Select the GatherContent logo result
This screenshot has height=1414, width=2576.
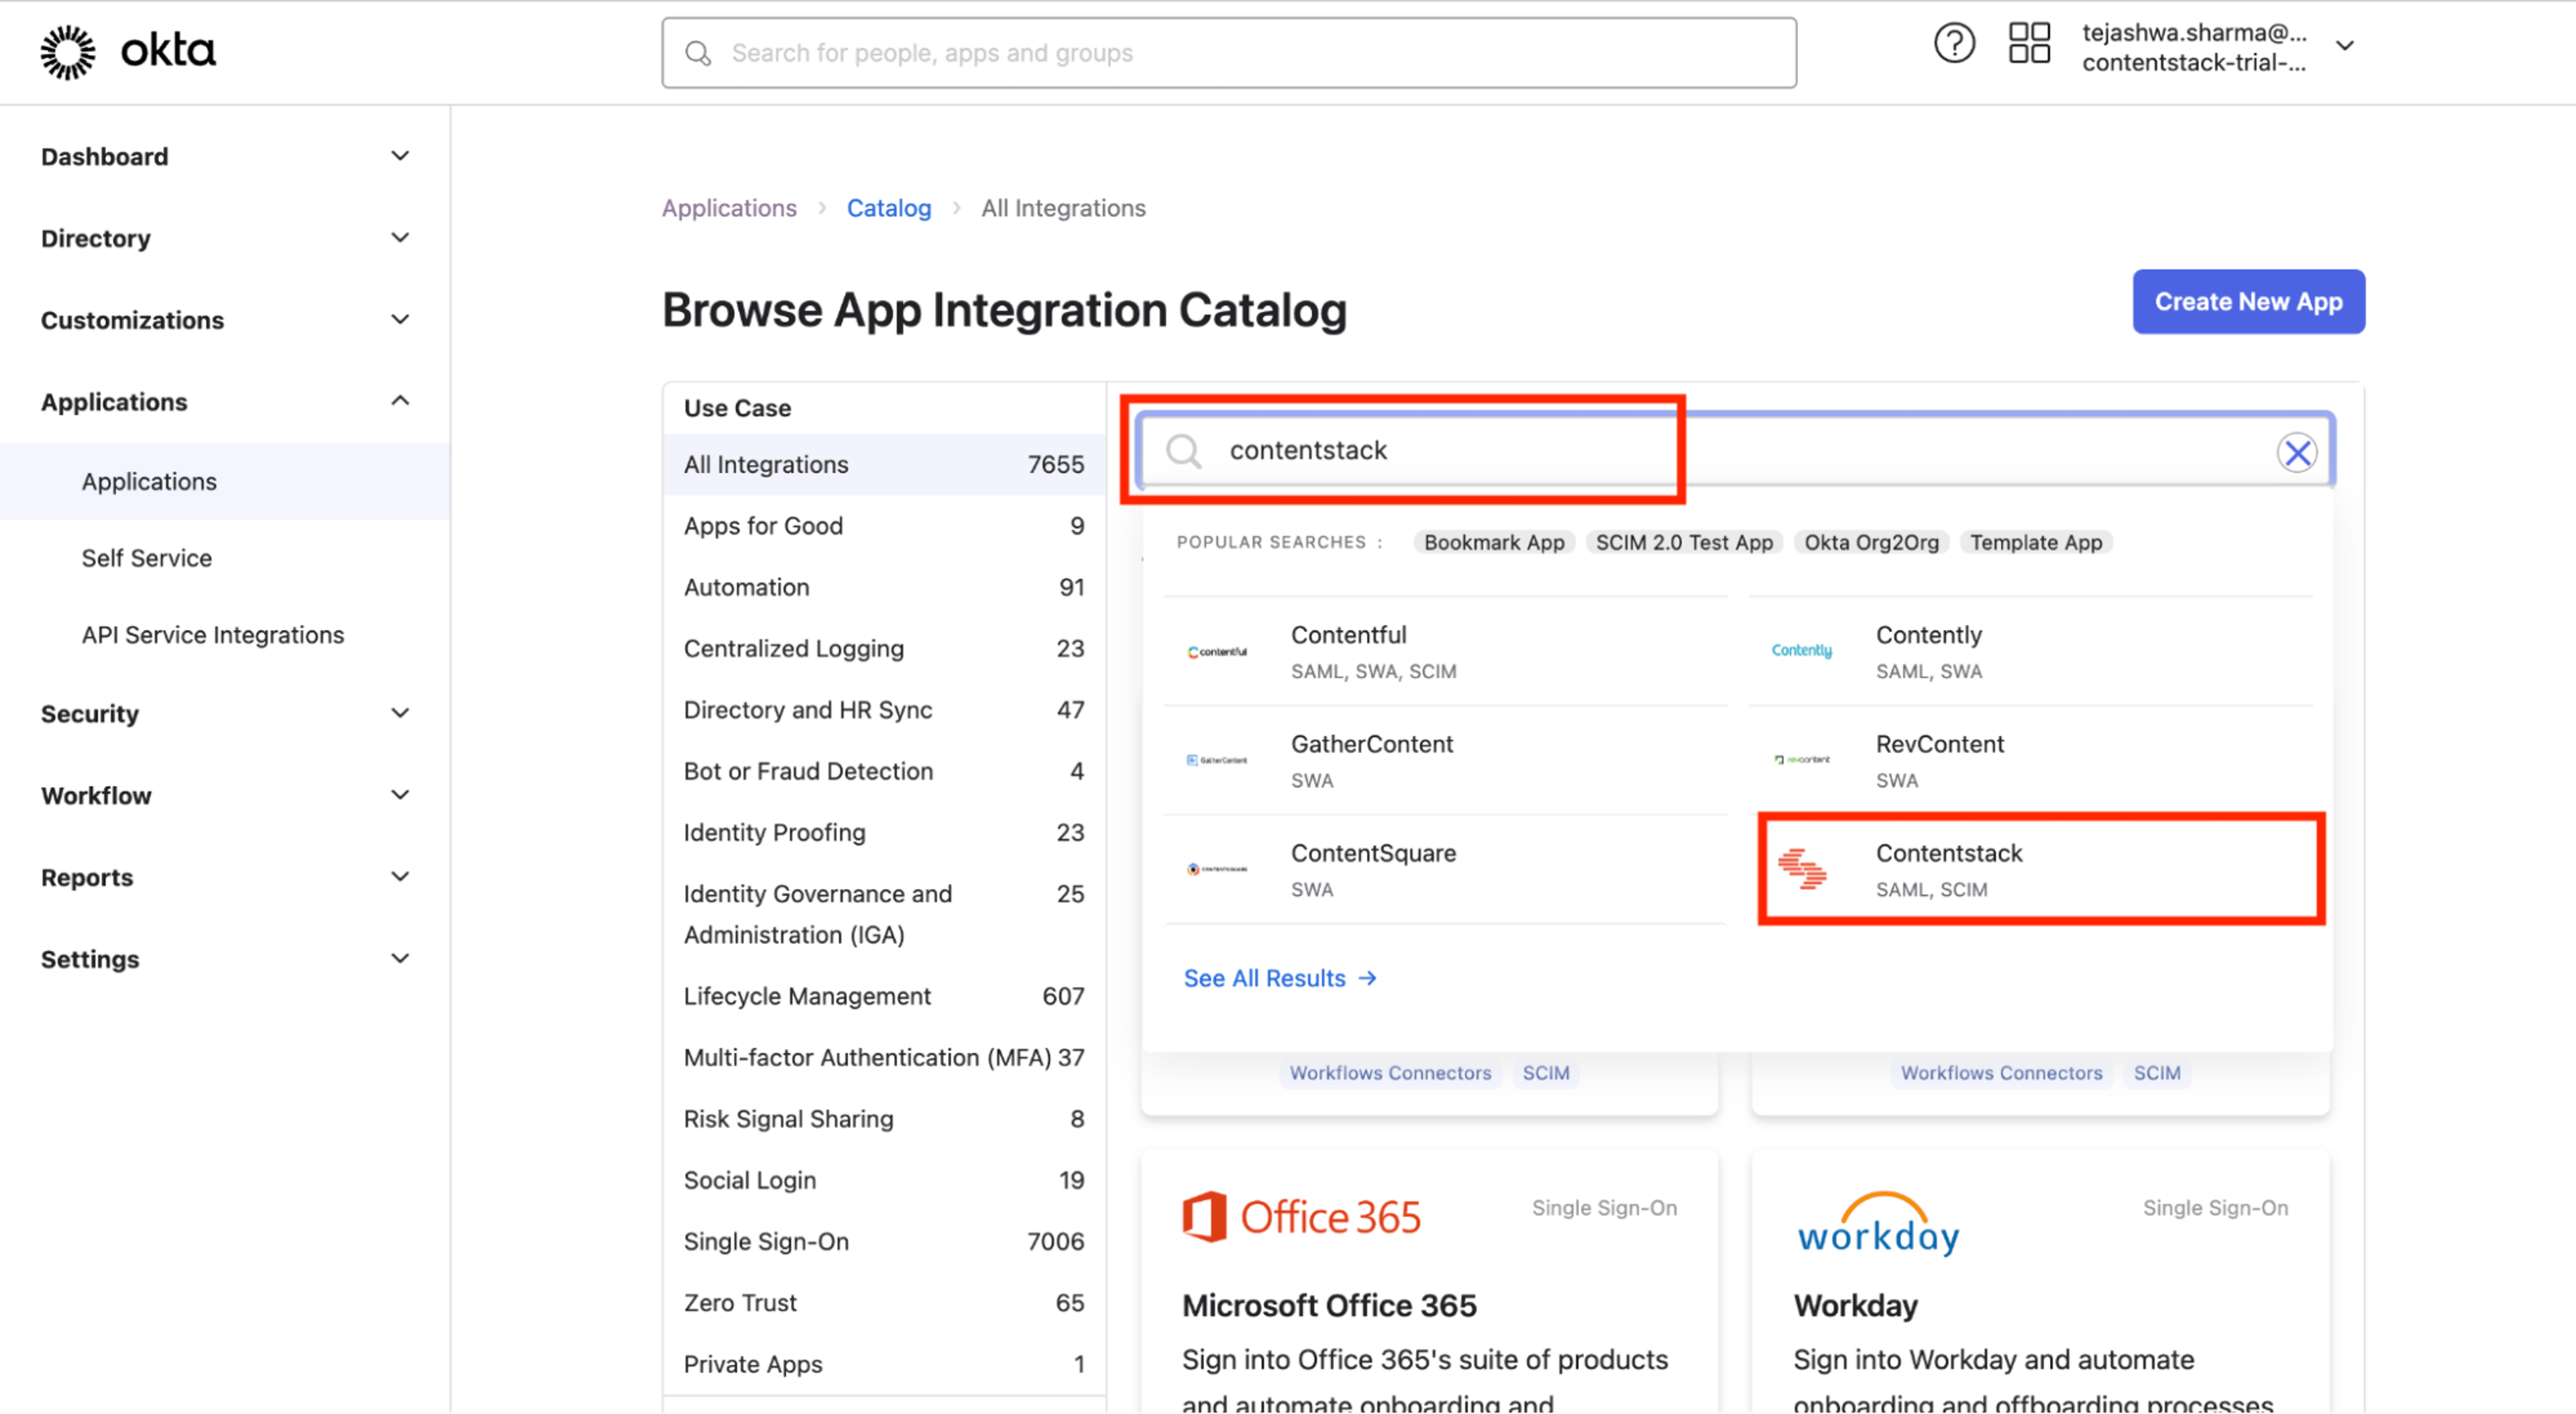(x=1217, y=760)
